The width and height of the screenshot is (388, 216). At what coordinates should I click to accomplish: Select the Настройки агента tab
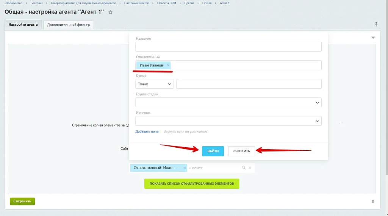[23, 25]
